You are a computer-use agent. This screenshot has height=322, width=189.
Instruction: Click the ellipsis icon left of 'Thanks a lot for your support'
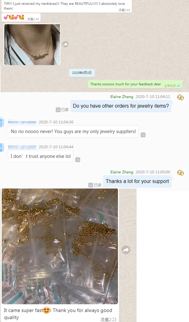(91, 185)
